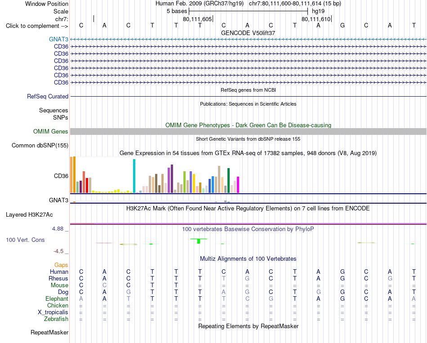The width and height of the screenshot is (427, 343).
Task: Click 'Repeating Elements by RepeatMasker' title
Action: (x=249, y=326)
